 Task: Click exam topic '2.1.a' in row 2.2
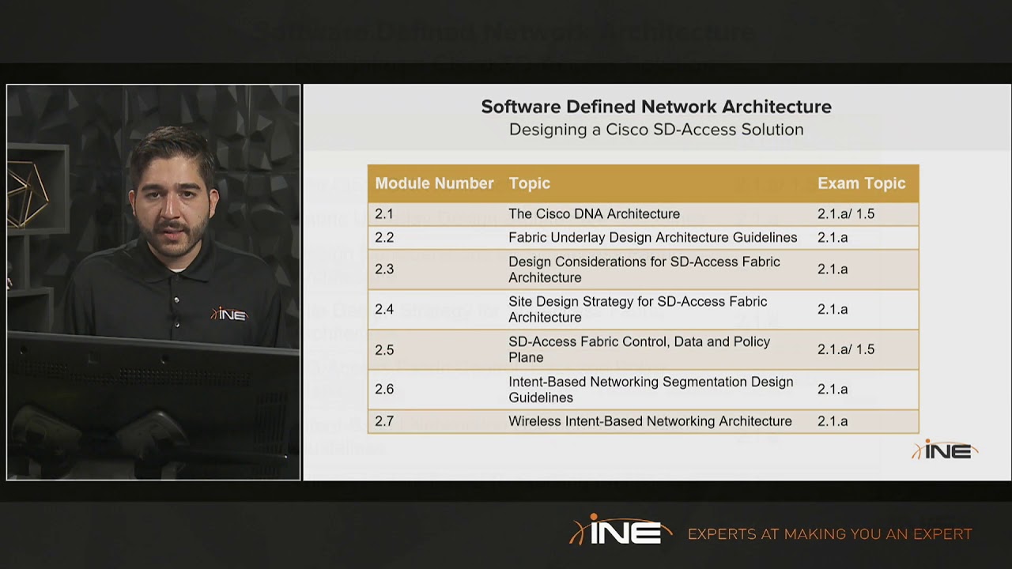[x=833, y=238]
